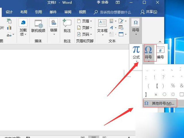Screen dimensions: 184x138
Task: Insert the exclamation mark symbol
Action: pos(155,77)
